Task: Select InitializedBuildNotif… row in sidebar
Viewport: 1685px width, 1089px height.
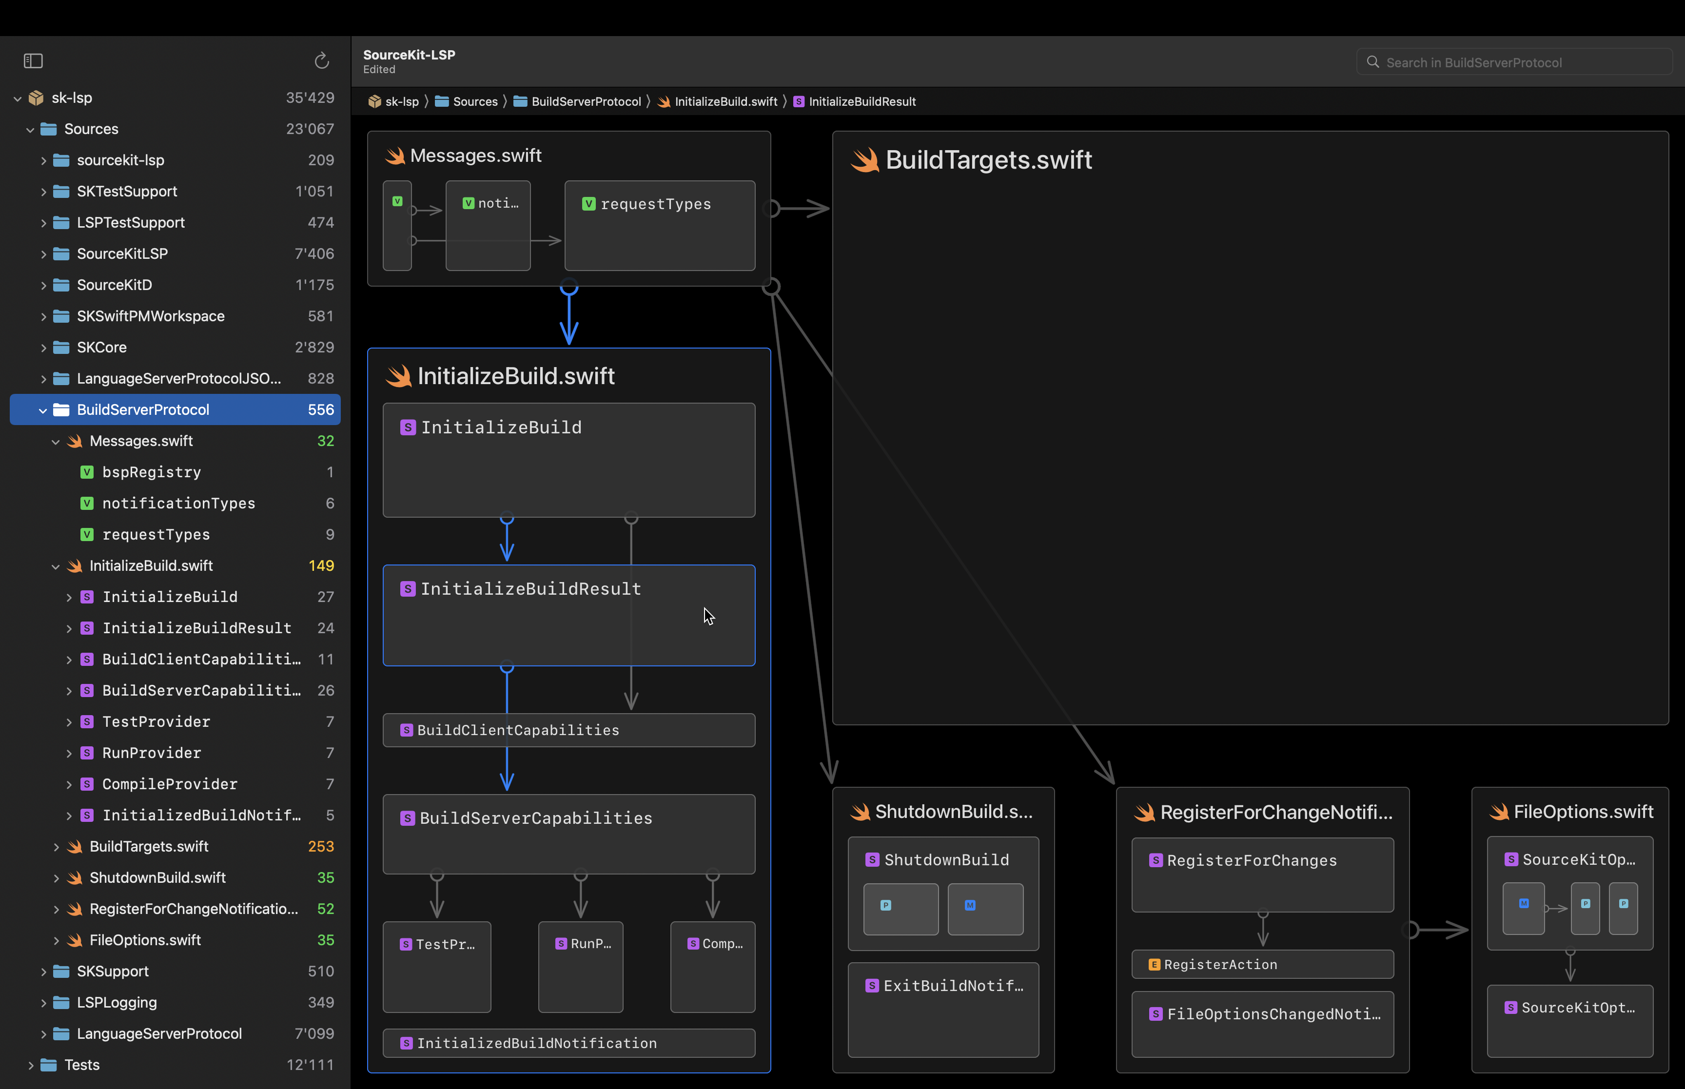Action: (176, 816)
